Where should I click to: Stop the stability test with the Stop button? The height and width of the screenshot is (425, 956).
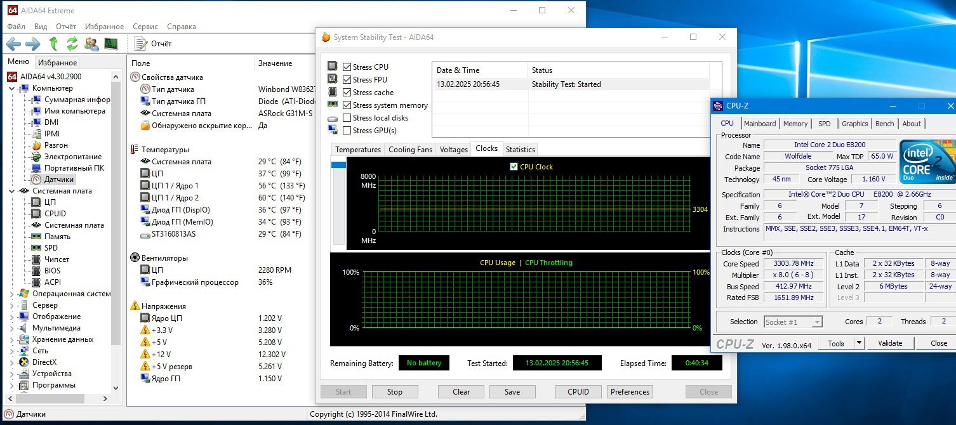(x=395, y=392)
